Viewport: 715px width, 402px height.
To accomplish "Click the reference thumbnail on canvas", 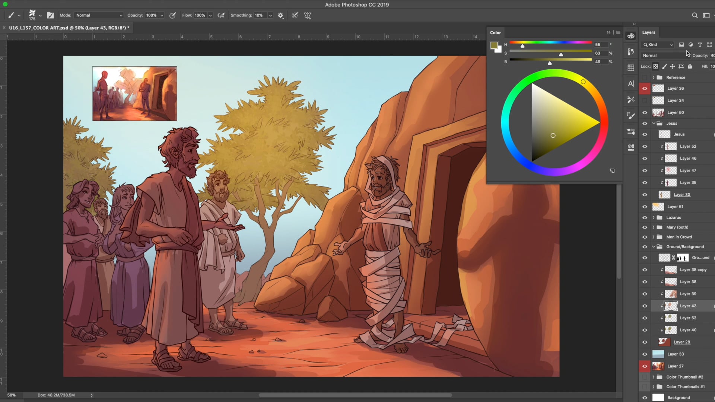I will click(134, 93).
